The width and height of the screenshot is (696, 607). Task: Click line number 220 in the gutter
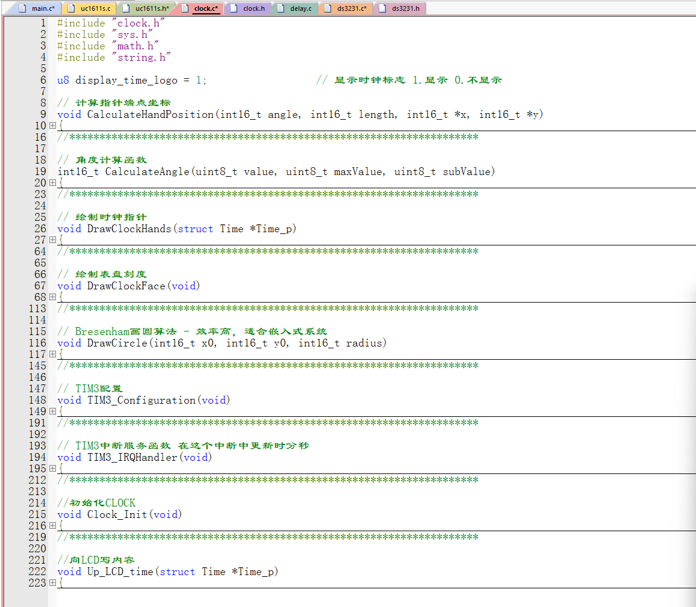pyautogui.click(x=38, y=549)
